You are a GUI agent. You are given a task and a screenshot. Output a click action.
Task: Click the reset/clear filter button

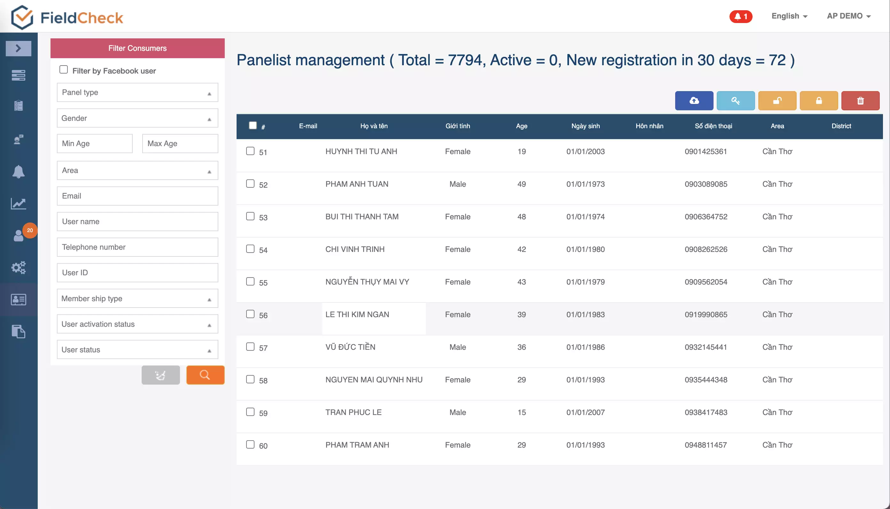[x=160, y=375]
